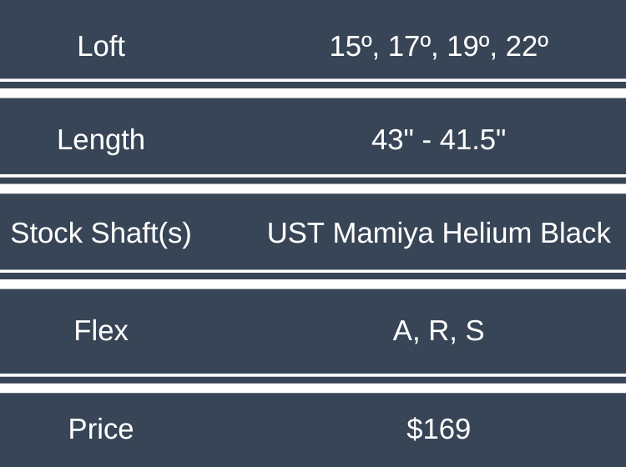Select the R flex option
Screen dimensions: 626x467
coord(439,331)
